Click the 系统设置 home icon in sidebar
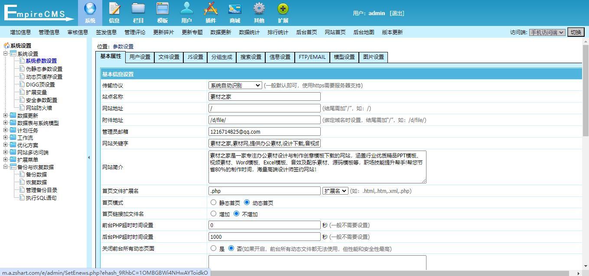This screenshot has height=276, width=589. [x=7, y=45]
